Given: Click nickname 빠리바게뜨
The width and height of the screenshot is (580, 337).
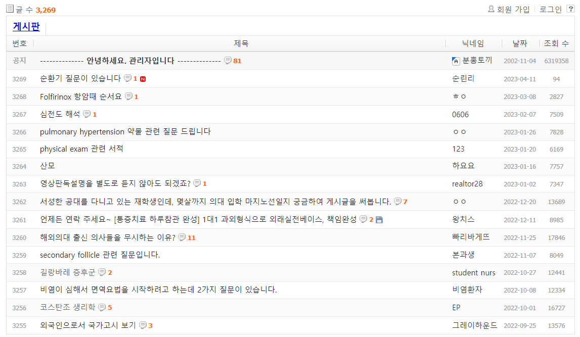Looking at the screenshot, I should 471,237.
